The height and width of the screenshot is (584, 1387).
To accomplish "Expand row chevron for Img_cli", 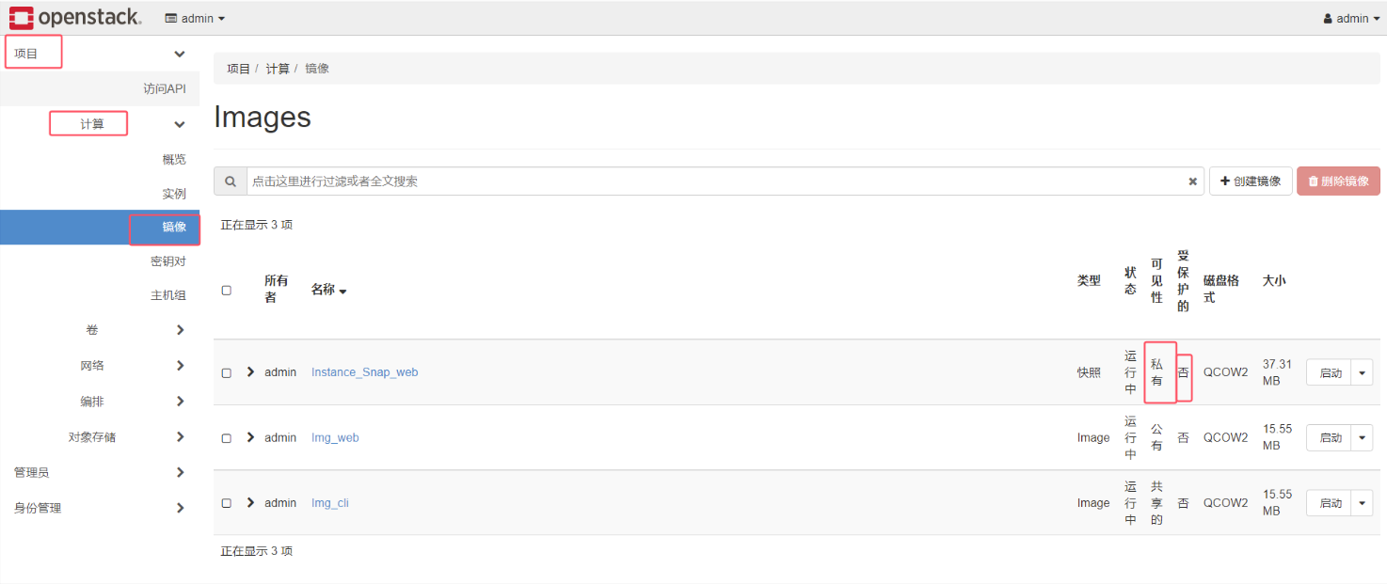I will tap(250, 502).
